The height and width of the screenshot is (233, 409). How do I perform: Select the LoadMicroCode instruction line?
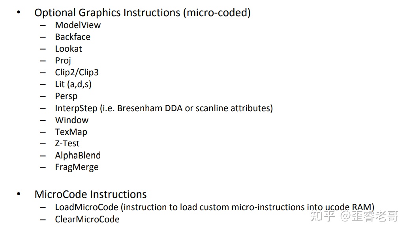tap(214, 207)
